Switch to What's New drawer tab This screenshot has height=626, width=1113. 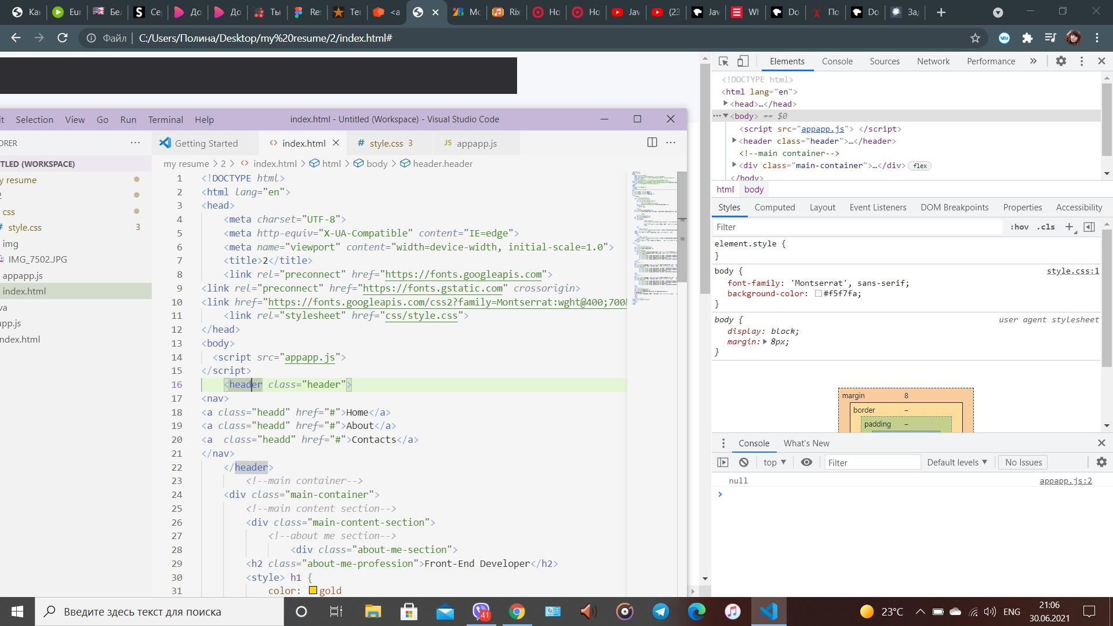point(806,443)
